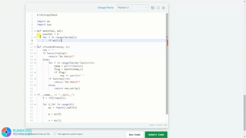The image size is (246, 138).
Task: Click the Upload Code as File link
Action: tap(41, 134)
